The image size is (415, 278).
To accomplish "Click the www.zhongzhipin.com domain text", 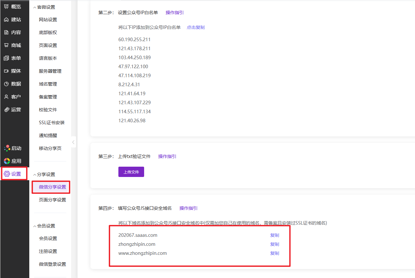I will click(x=143, y=253).
